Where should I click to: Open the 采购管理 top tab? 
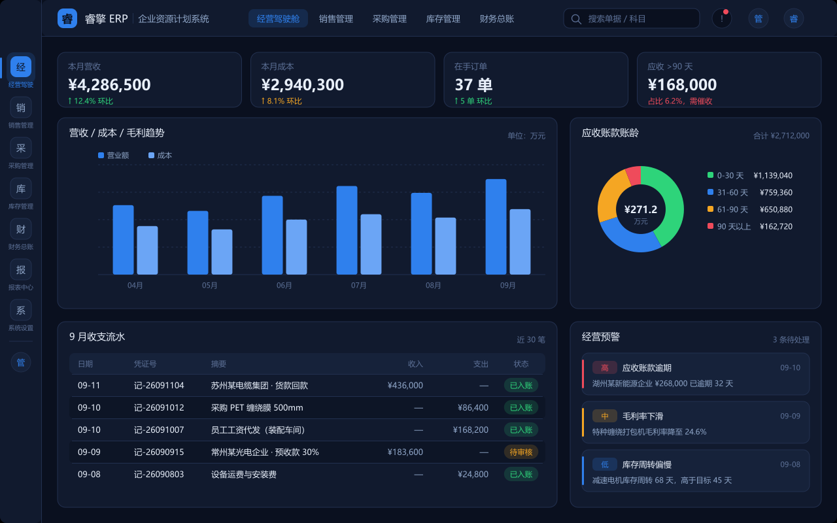point(390,18)
